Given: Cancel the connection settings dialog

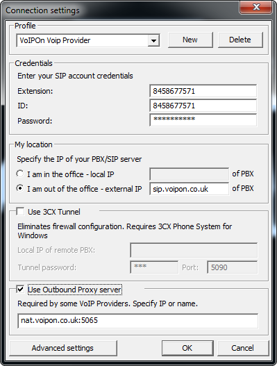Looking at the screenshot, I should [243, 348].
